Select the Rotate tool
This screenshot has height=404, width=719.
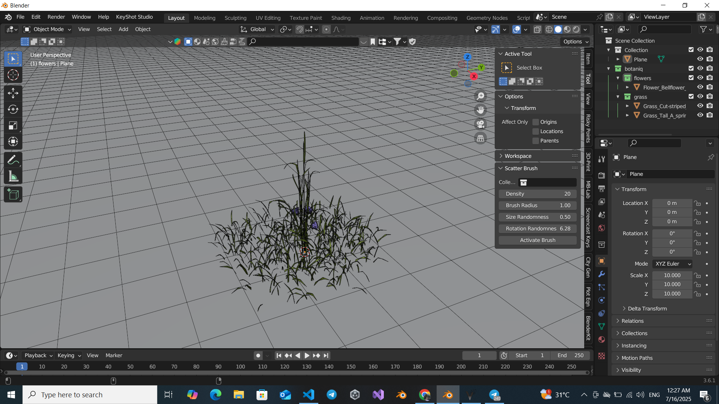pyautogui.click(x=13, y=109)
